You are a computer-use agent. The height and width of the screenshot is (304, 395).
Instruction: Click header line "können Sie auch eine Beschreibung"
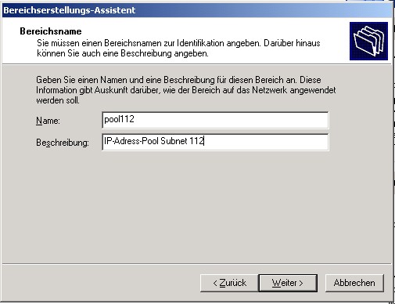[x=123, y=53]
